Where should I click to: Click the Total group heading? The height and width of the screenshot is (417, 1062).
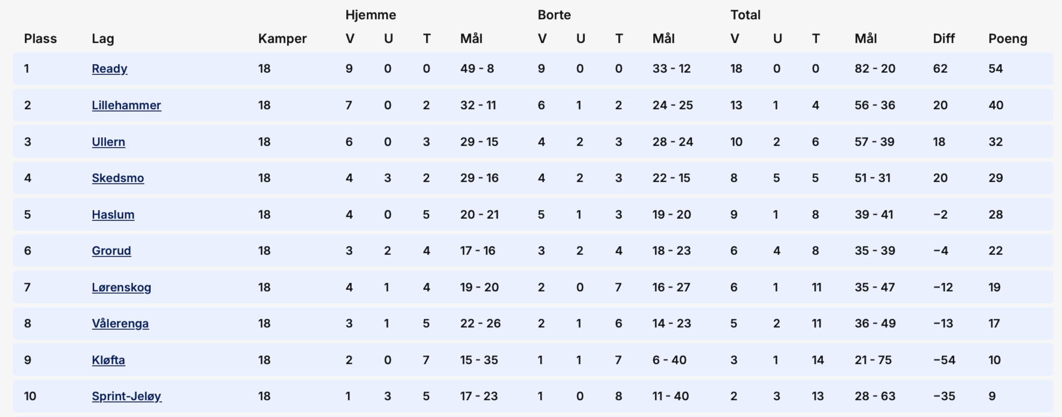tap(745, 15)
